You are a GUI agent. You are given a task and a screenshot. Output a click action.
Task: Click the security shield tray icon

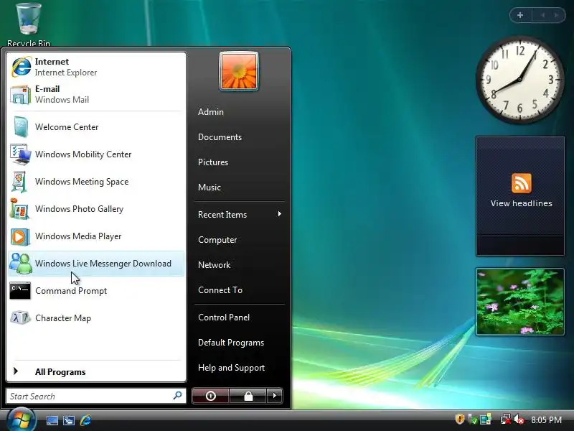tap(459, 419)
